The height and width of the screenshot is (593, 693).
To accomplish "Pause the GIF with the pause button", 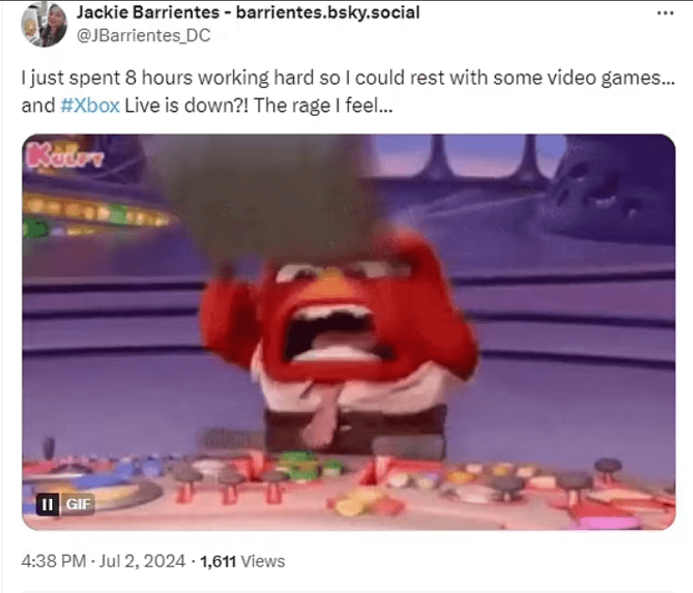I will (47, 504).
